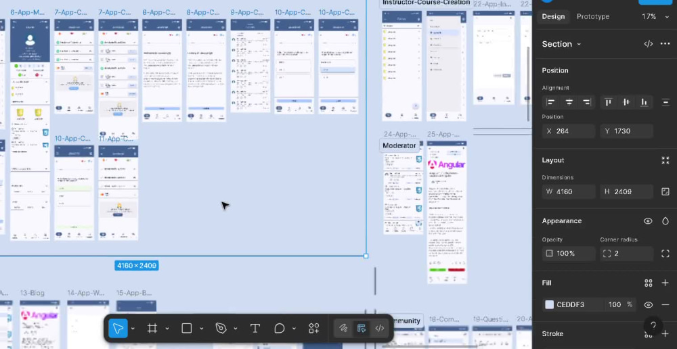Select the Moderator section label
The width and height of the screenshot is (677, 349).
click(399, 145)
